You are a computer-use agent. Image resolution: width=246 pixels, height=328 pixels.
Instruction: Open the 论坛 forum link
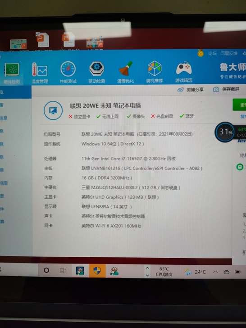[212, 53]
